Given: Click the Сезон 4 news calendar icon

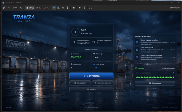Looking at the screenshot, I should (137, 42).
